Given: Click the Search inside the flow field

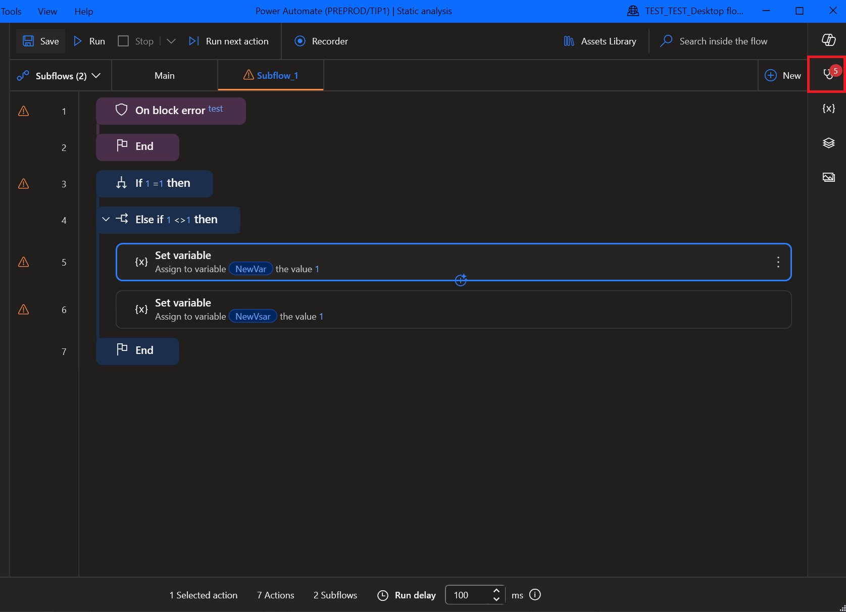Looking at the screenshot, I should point(722,41).
